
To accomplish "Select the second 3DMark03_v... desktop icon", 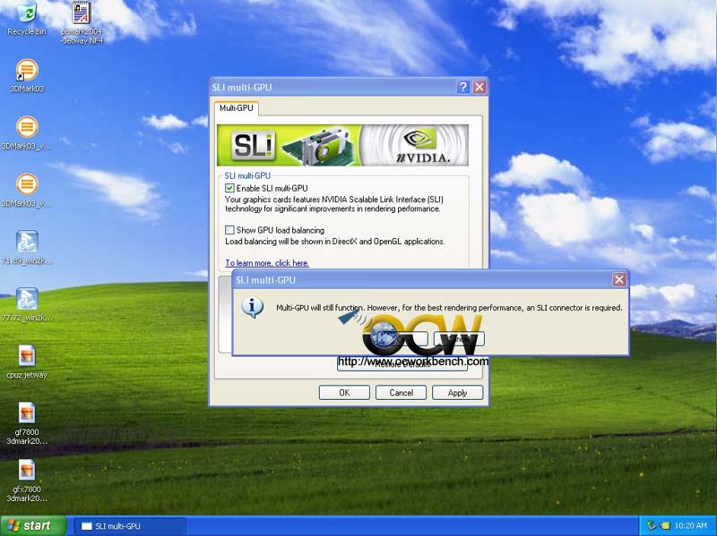I will pyautogui.click(x=27, y=132).
